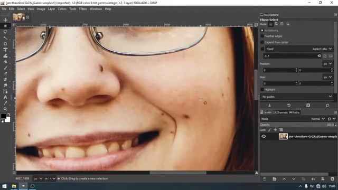Clear the 1:1 aspect ratio entry
The image size is (338, 190).
click(x=319, y=56)
